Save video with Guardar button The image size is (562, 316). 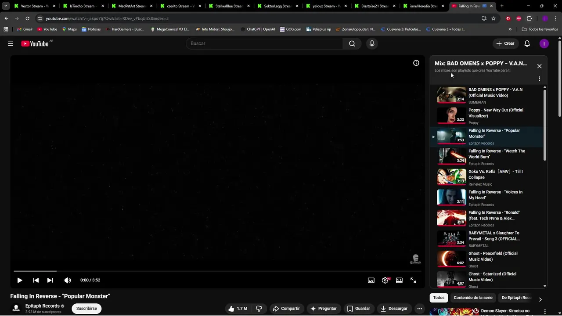pos(358,309)
